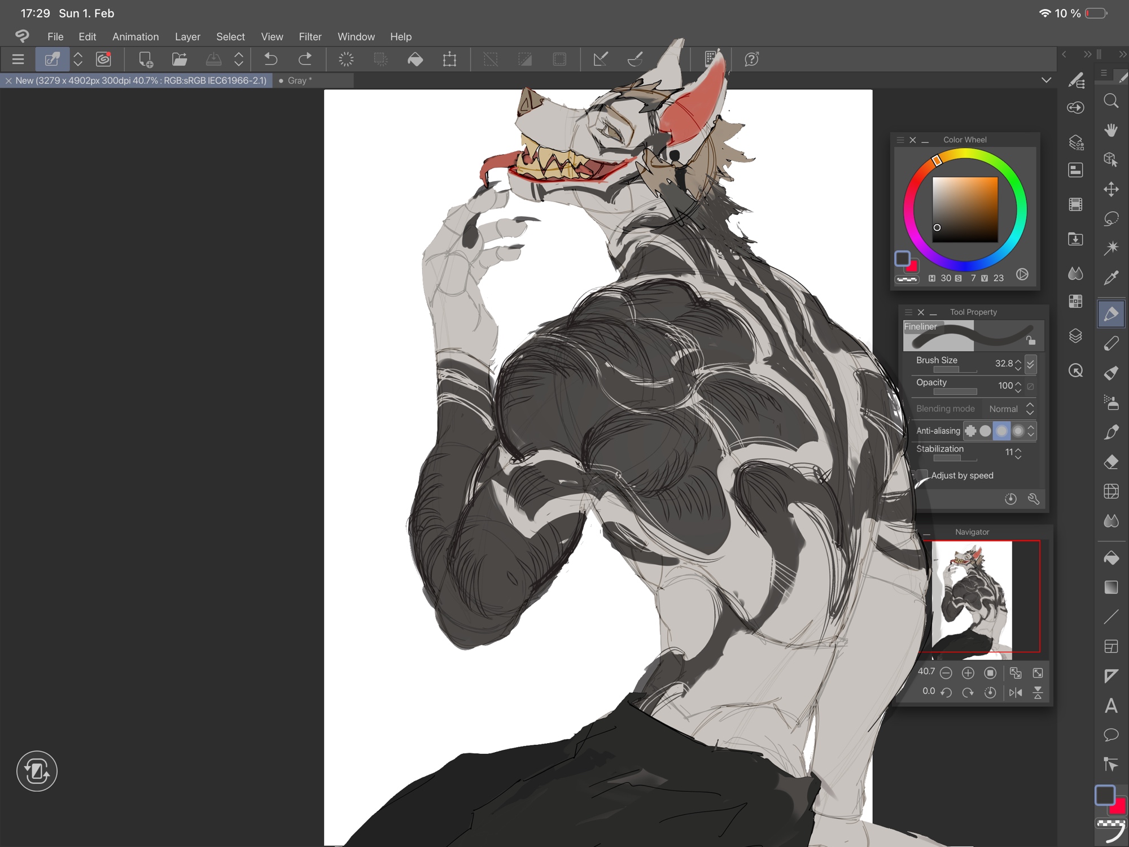Screen dimensions: 1129x847
Task: Select the Text tool
Action: coord(1111,705)
